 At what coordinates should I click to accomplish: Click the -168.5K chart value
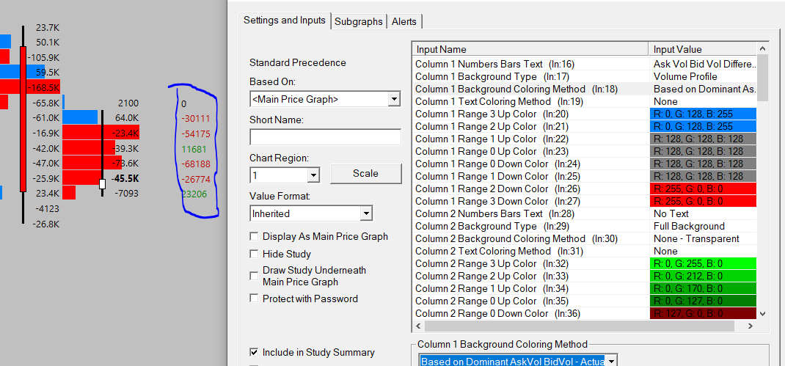click(x=43, y=87)
